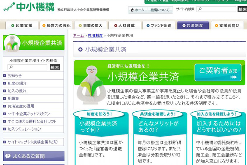
Task: Open サイトマップ(小規模企業共済) link
Action: coord(33,142)
